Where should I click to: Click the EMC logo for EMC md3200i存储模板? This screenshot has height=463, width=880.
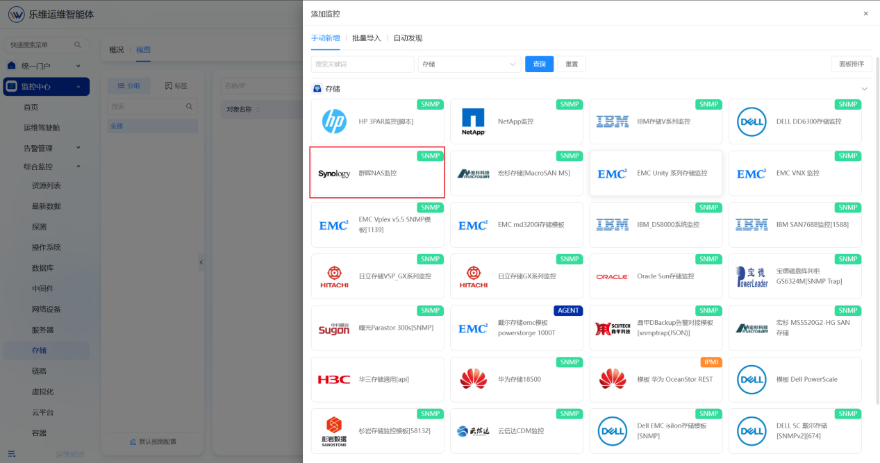pyautogui.click(x=473, y=225)
